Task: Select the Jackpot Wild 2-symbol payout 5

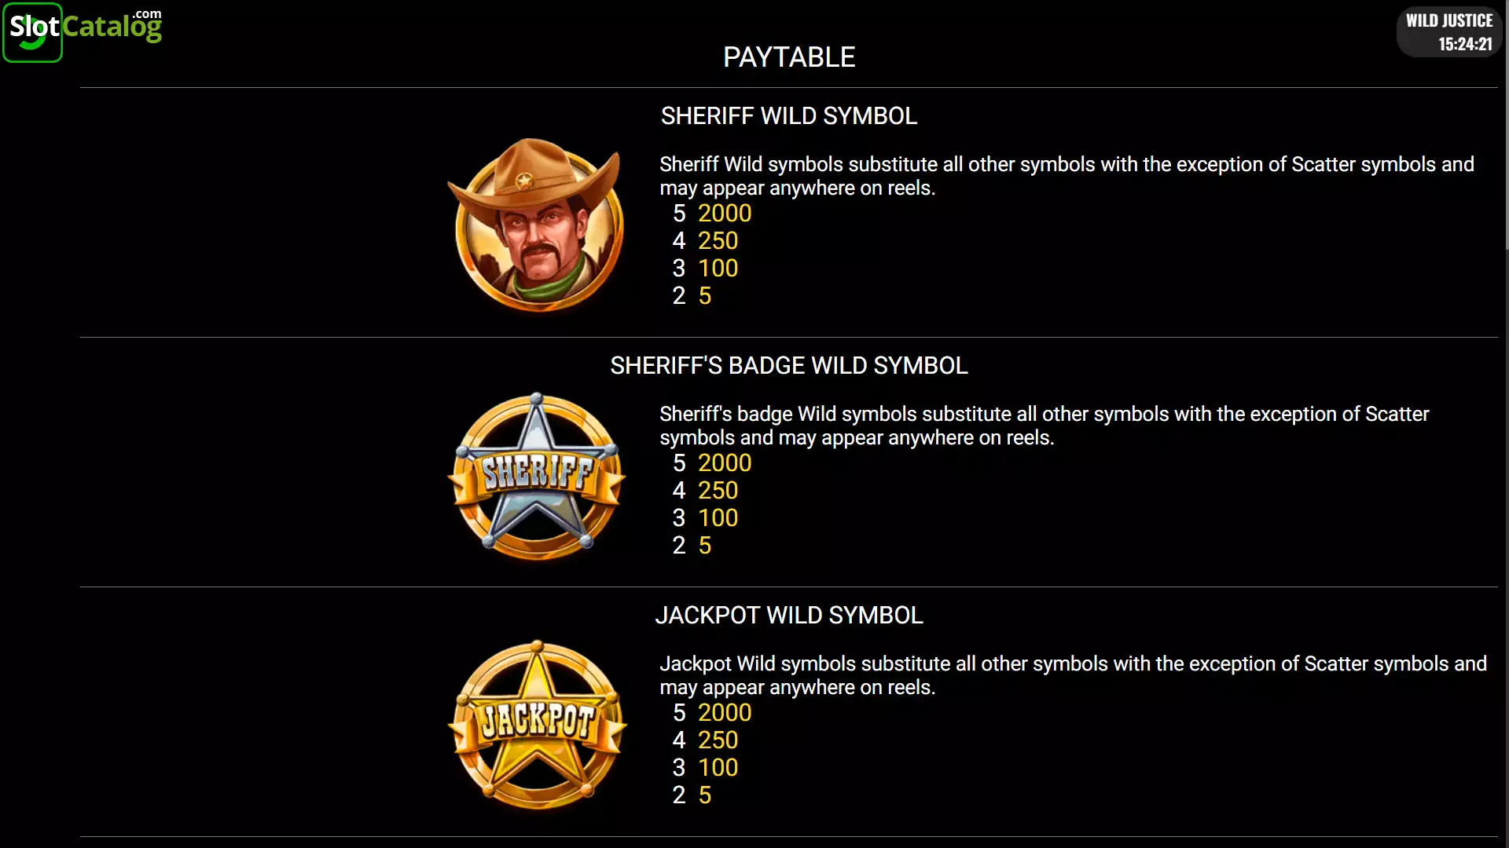Action: [705, 795]
